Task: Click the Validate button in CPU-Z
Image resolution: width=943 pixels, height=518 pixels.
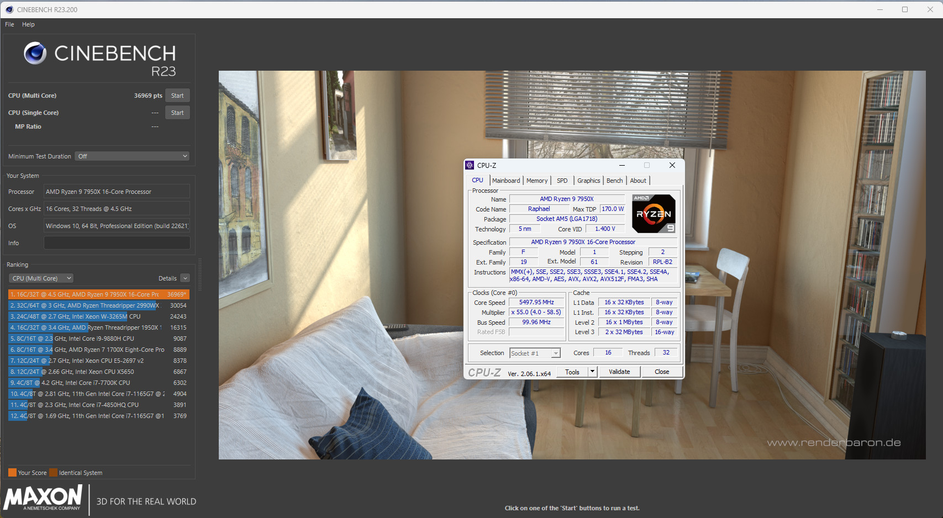Action: tap(619, 372)
